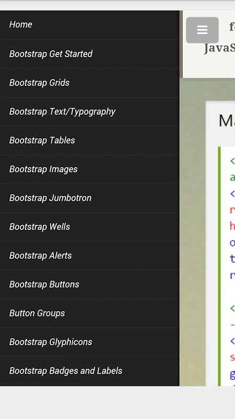Go to Bootstrap Alerts page
The image size is (235, 419).
(x=89, y=256)
